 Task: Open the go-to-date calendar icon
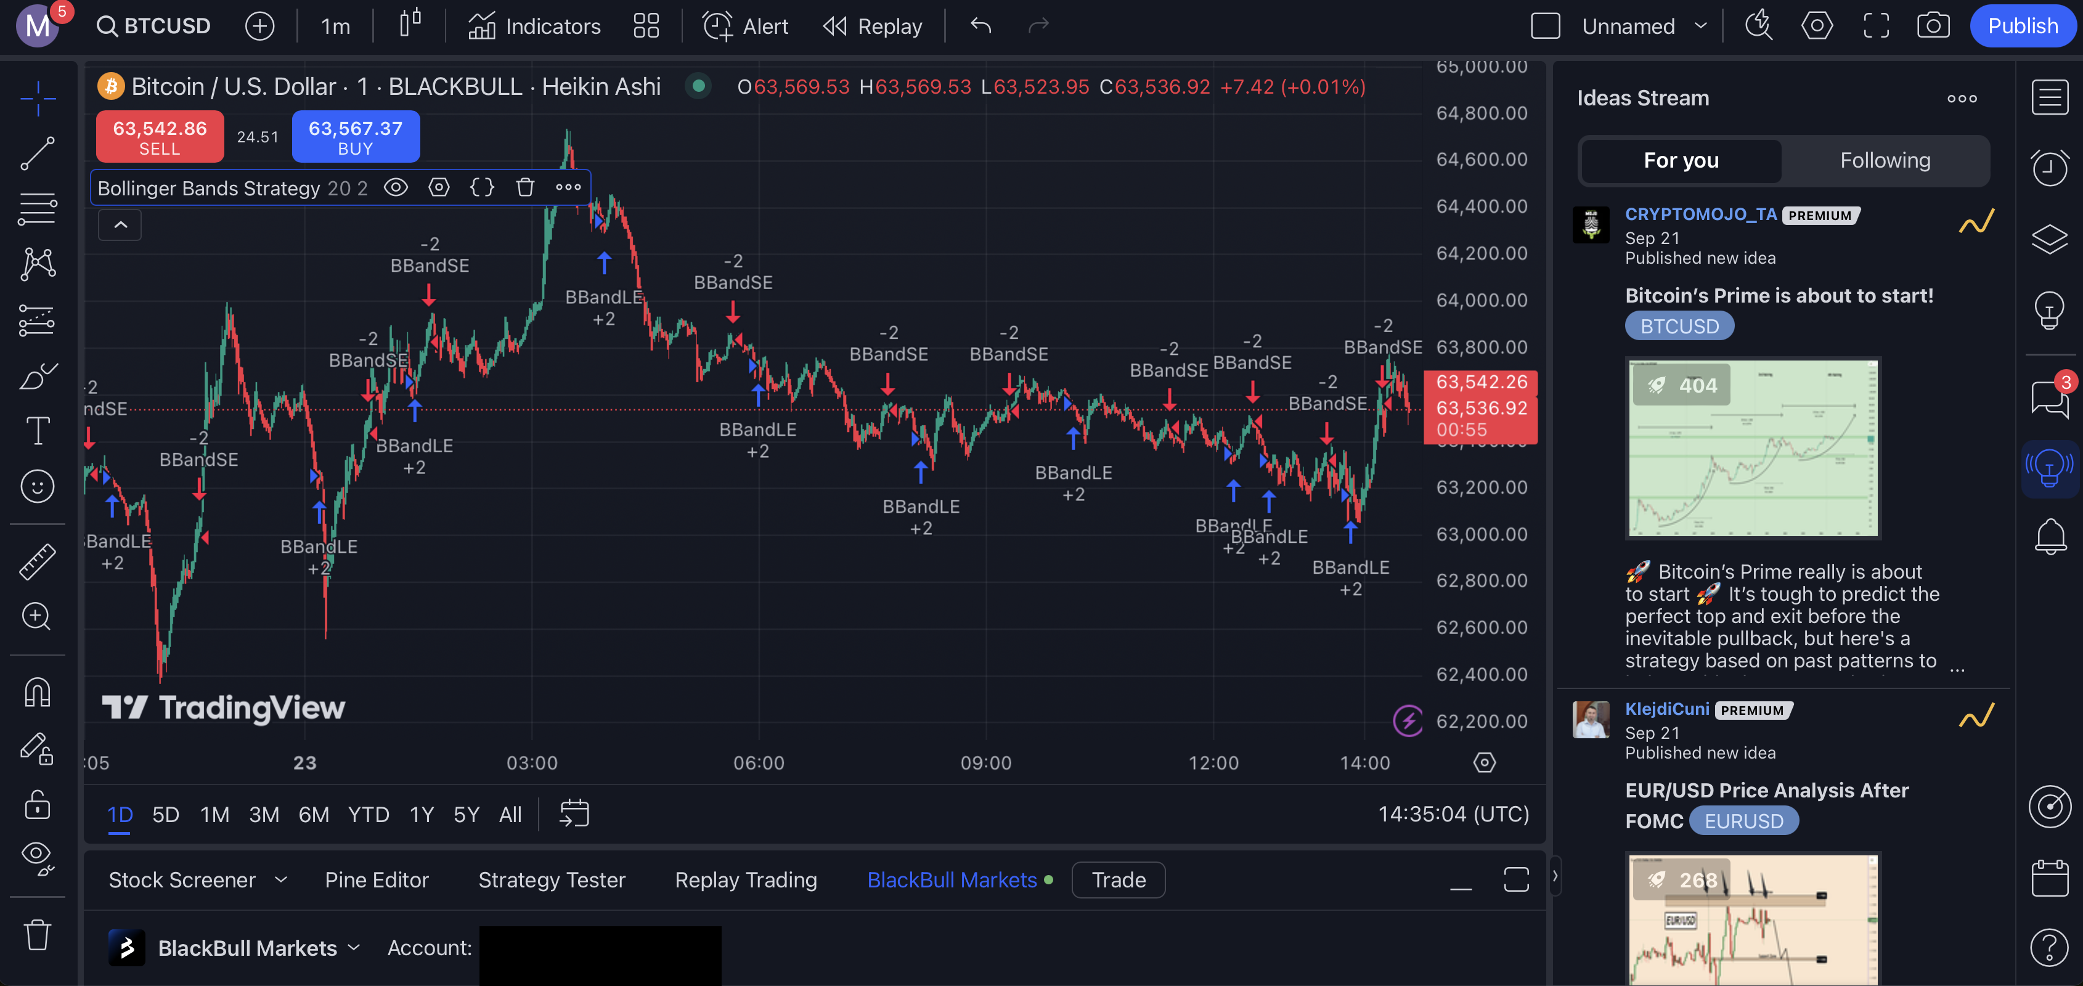[574, 813]
